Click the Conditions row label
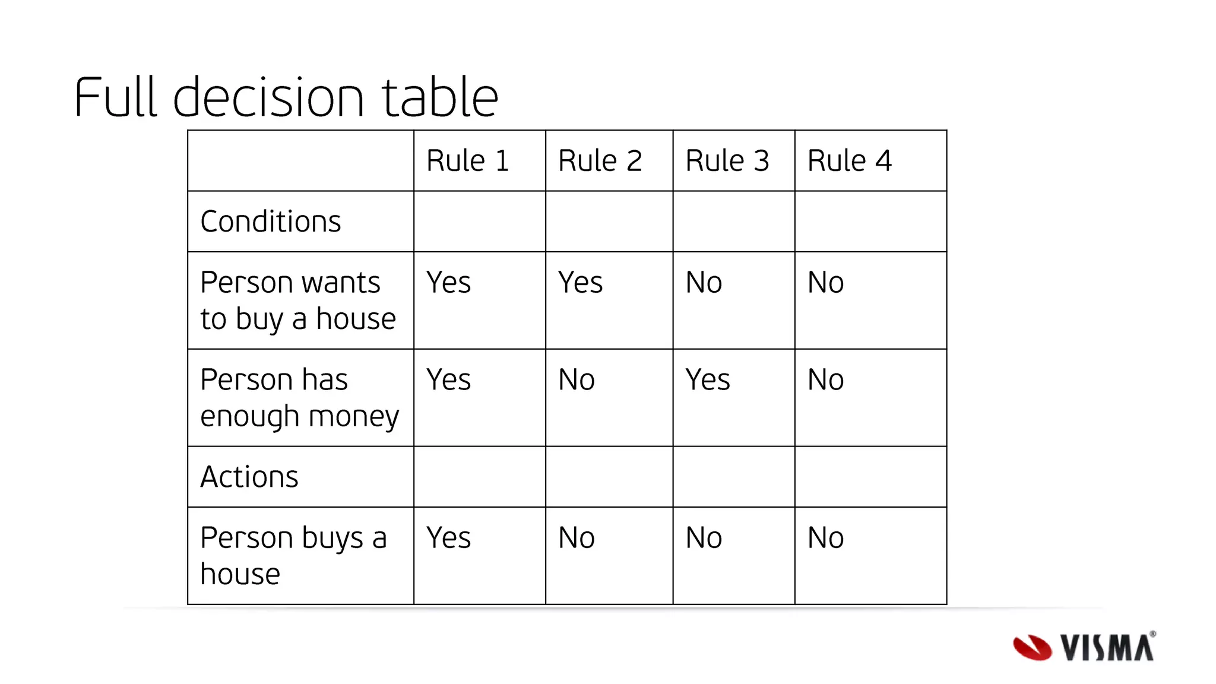Screen dimensions: 1216x684 pyautogui.click(x=271, y=221)
